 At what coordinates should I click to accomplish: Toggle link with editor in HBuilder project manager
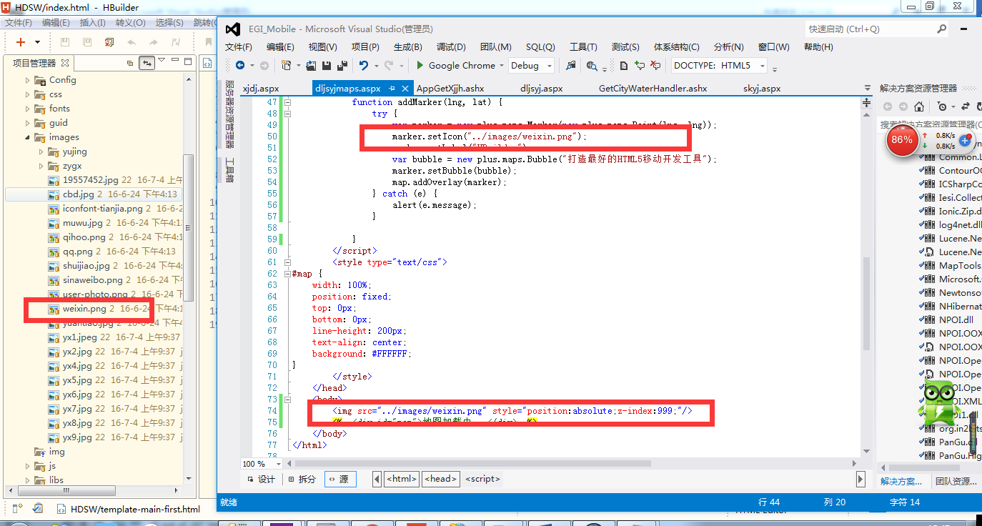(147, 63)
